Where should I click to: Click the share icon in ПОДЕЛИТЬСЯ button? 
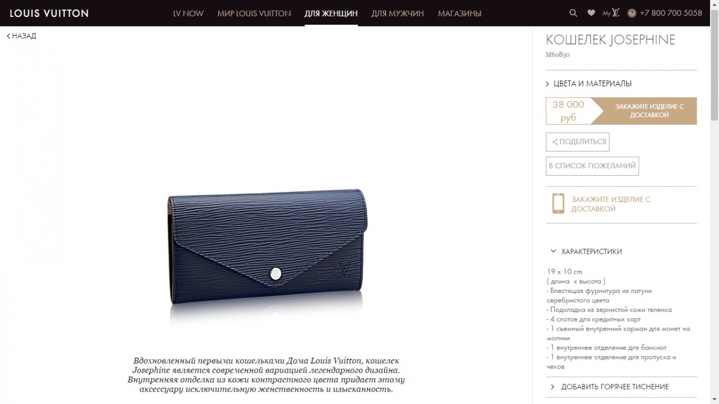pyautogui.click(x=555, y=142)
